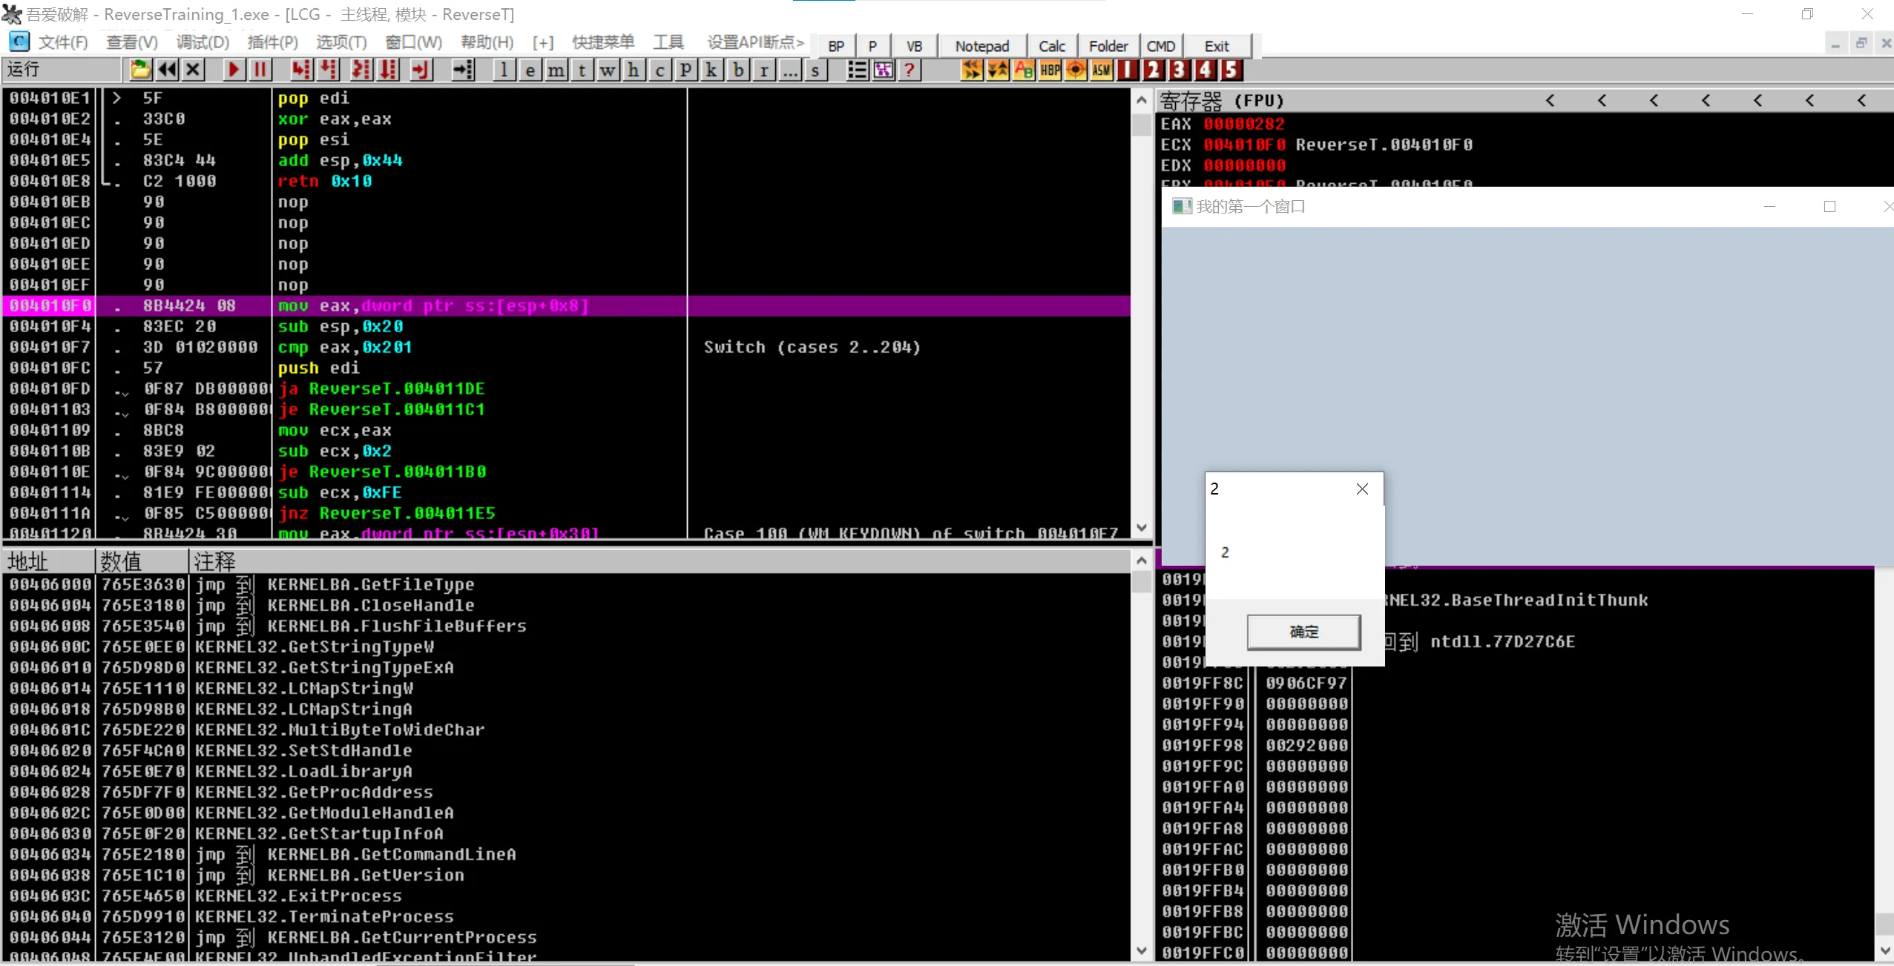Expand the 设置API断点> menu
Image resolution: width=1894 pixels, height=966 pixels.
(x=754, y=42)
